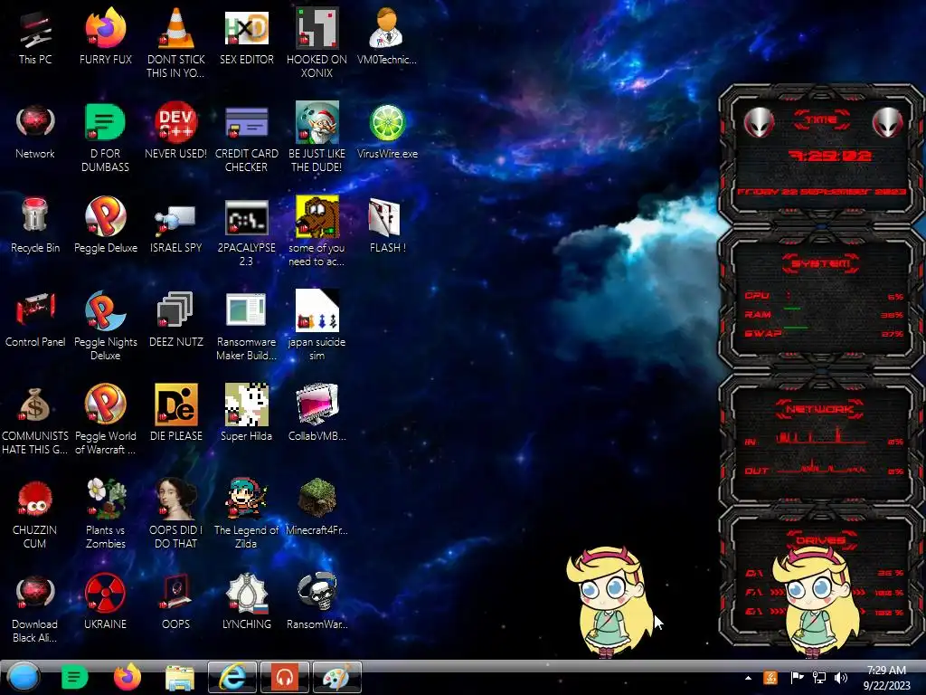Launch The Legend of Zilda
This screenshot has height=695, width=926.
tap(246, 513)
